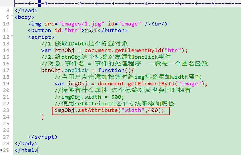Click the button text 添加
Viewport: 241px width, 155px height.
pos(91,30)
